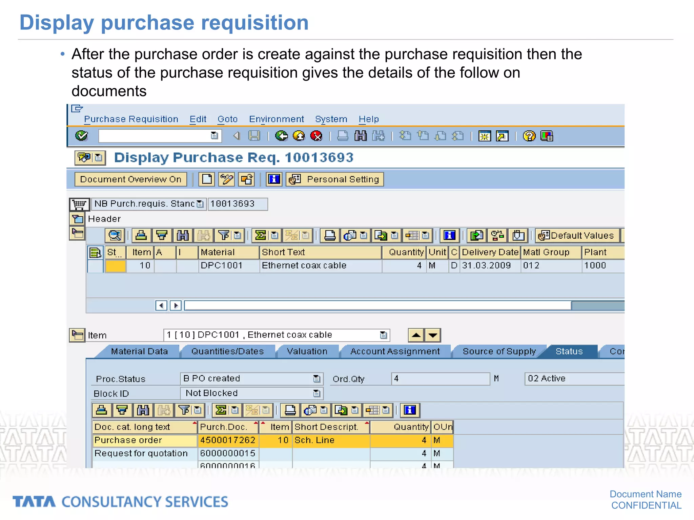Open the System menu
The image size is (694, 520).
[331, 119]
